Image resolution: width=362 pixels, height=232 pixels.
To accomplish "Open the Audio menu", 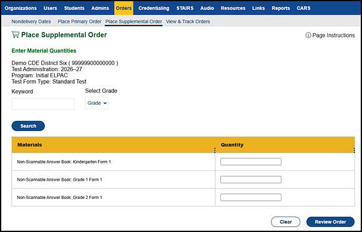I will (x=207, y=8).
